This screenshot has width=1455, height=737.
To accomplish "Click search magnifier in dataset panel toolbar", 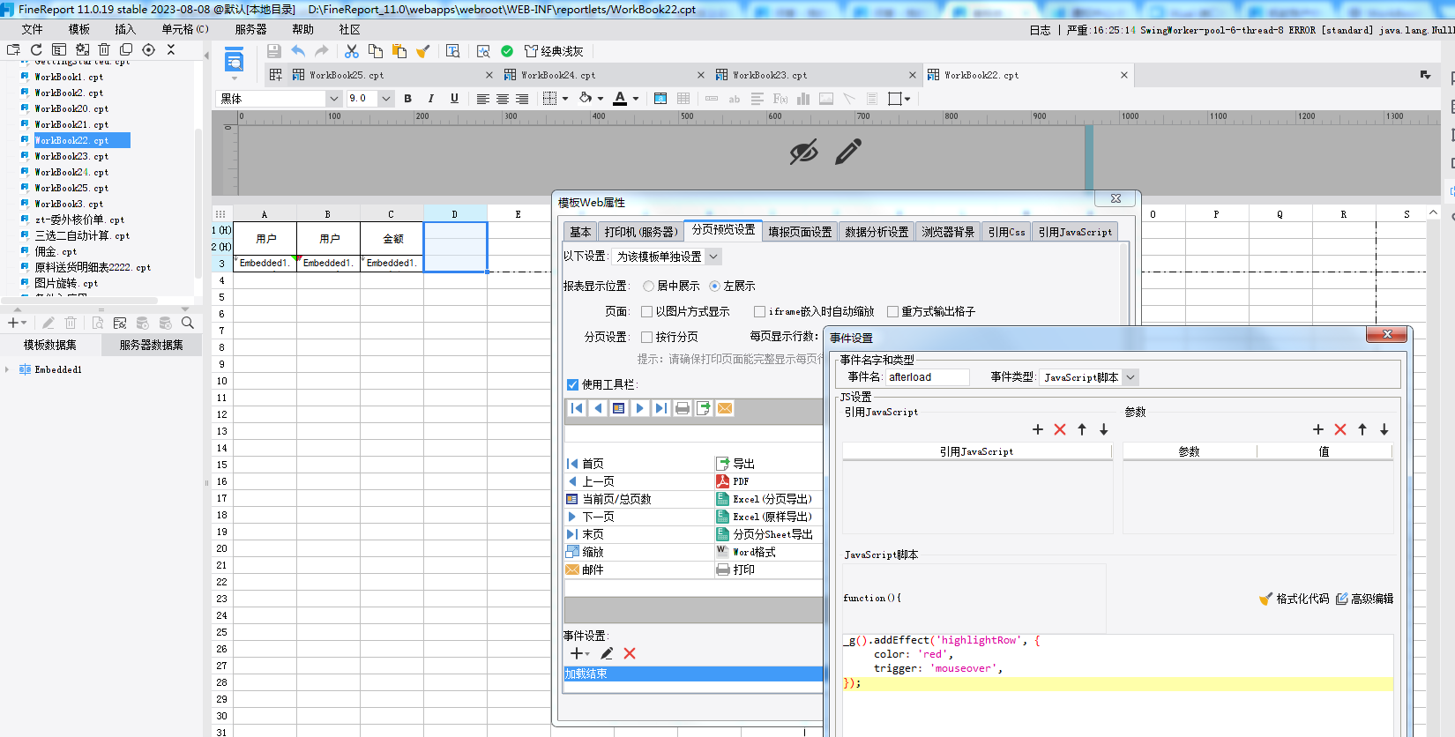I will (187, 323).
